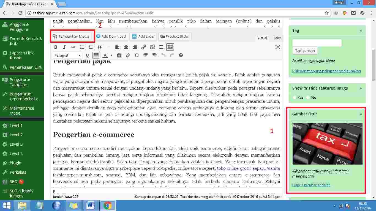Toggle the toolbar toggle (kitchen sink) button
The image size is (376, 211).
click(x=170, y=47)
